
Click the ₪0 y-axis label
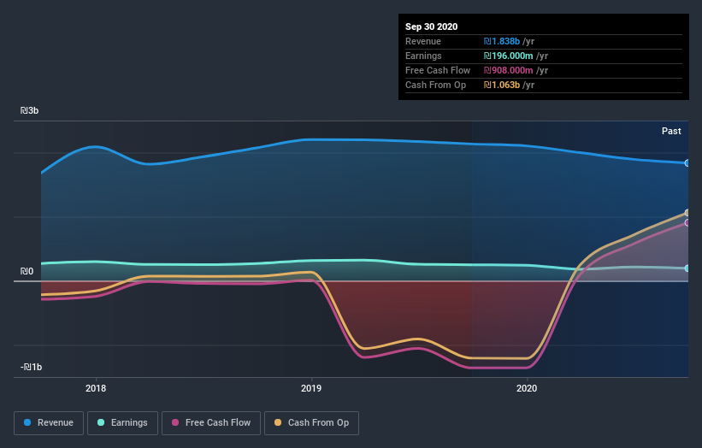27,271
